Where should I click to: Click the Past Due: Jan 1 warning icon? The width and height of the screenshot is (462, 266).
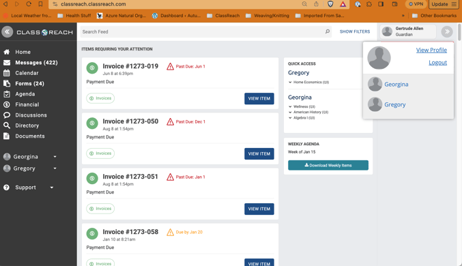coord(170,177)
